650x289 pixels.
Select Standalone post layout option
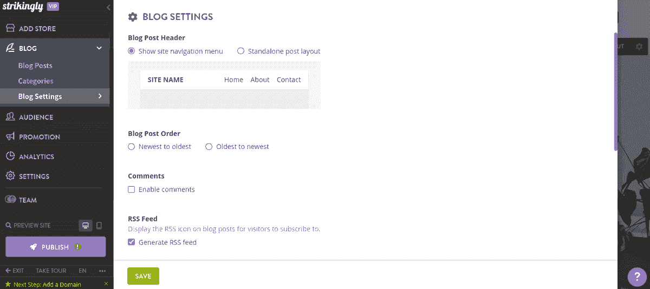(x=240, y=51)
